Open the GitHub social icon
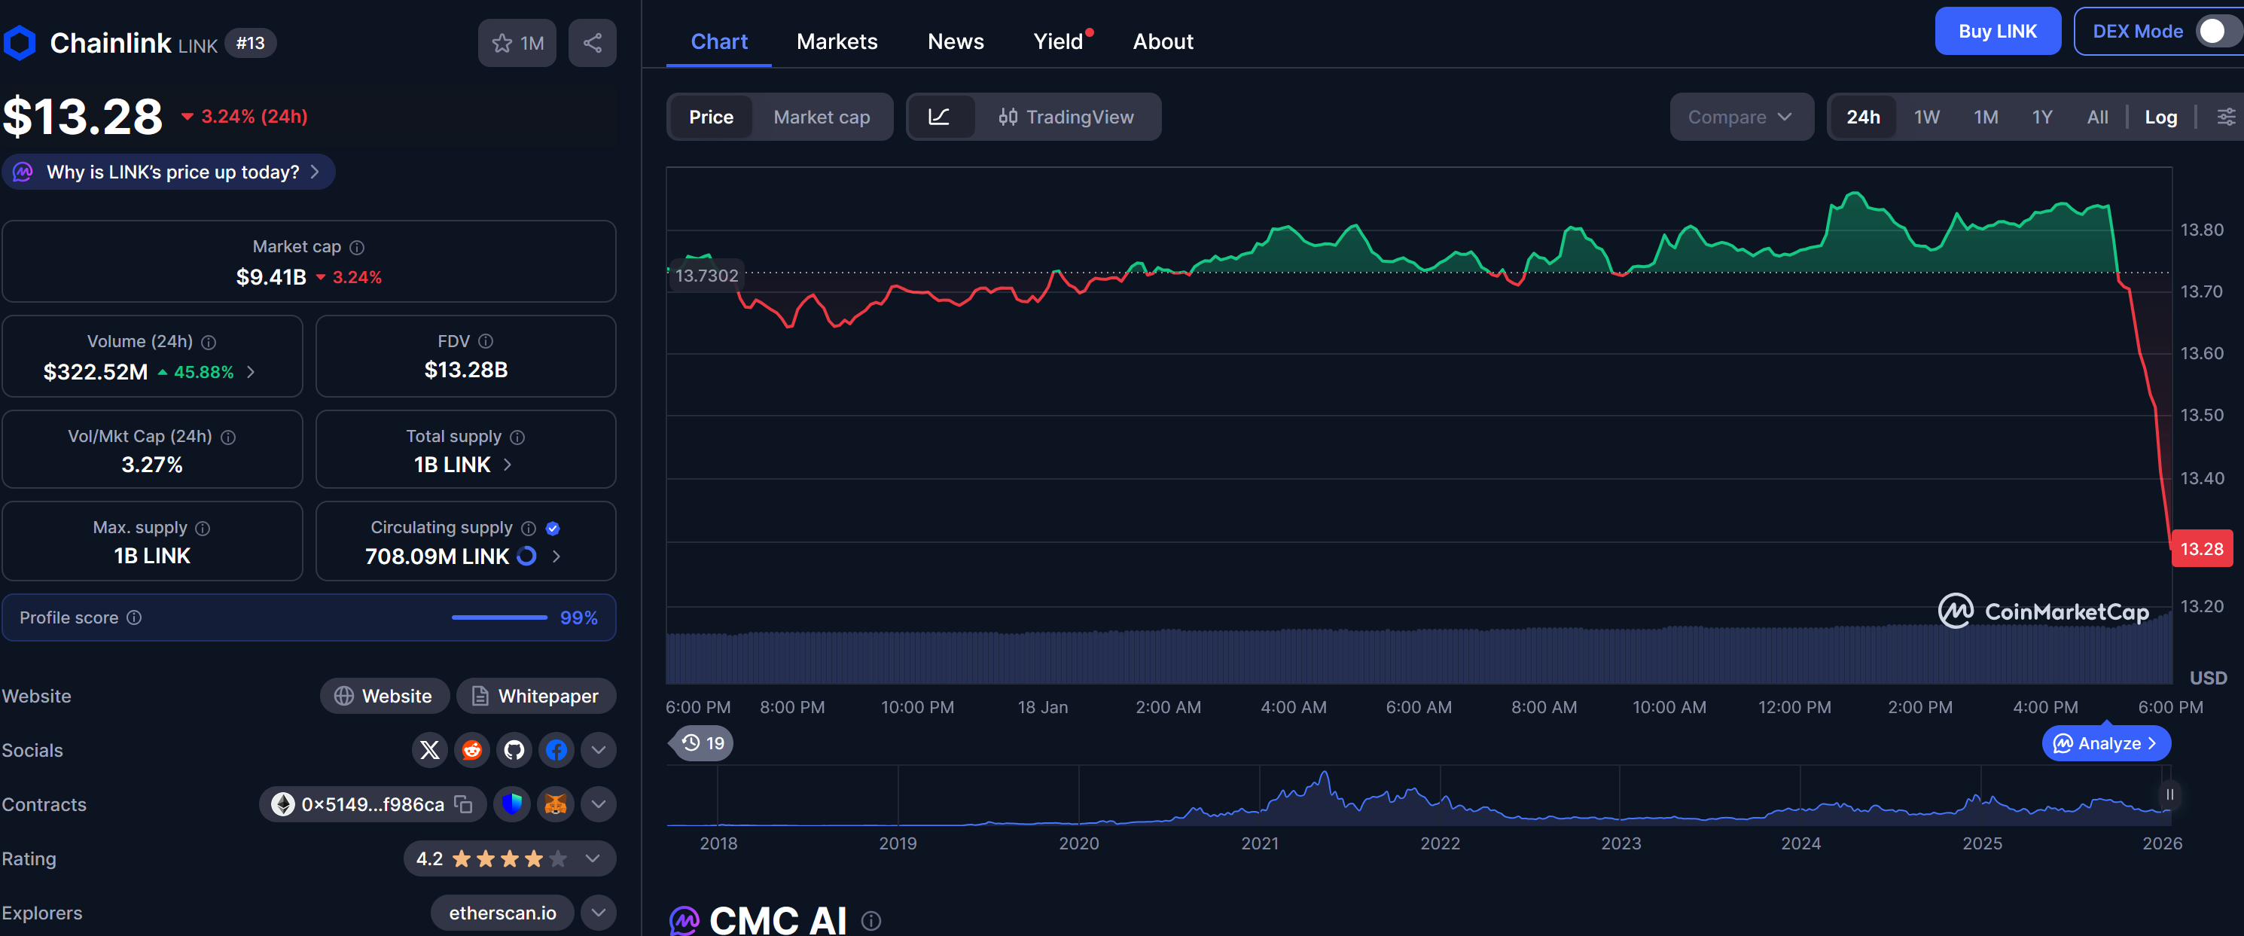Screen dimensions: 2244x936 tap(514, 749)
